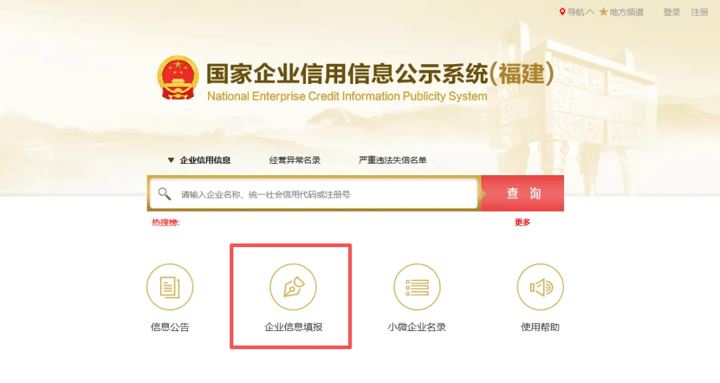Screen dimensions: 720x383
Task: Switch to the 经营异常名录 tab
Action: coord(295,160)
